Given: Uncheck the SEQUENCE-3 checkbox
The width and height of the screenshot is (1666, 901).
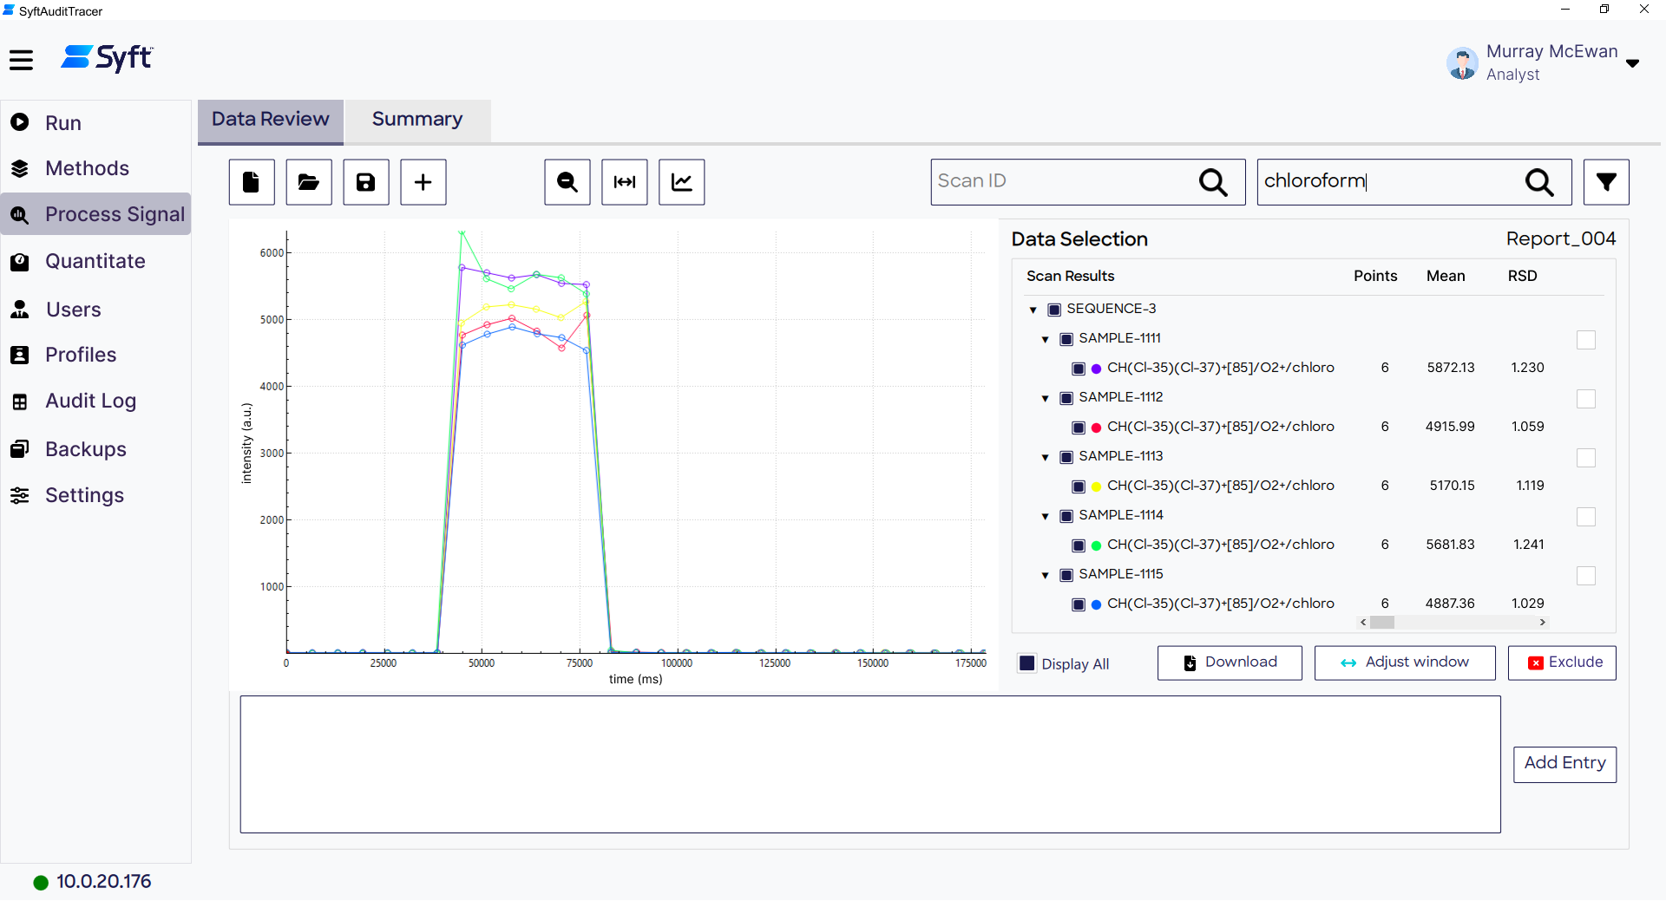Looking at the screenshot, I should tap(1054, 310).
